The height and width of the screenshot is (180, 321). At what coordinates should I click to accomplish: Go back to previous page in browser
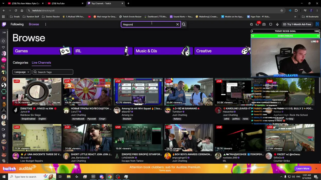tap(4, 10)
